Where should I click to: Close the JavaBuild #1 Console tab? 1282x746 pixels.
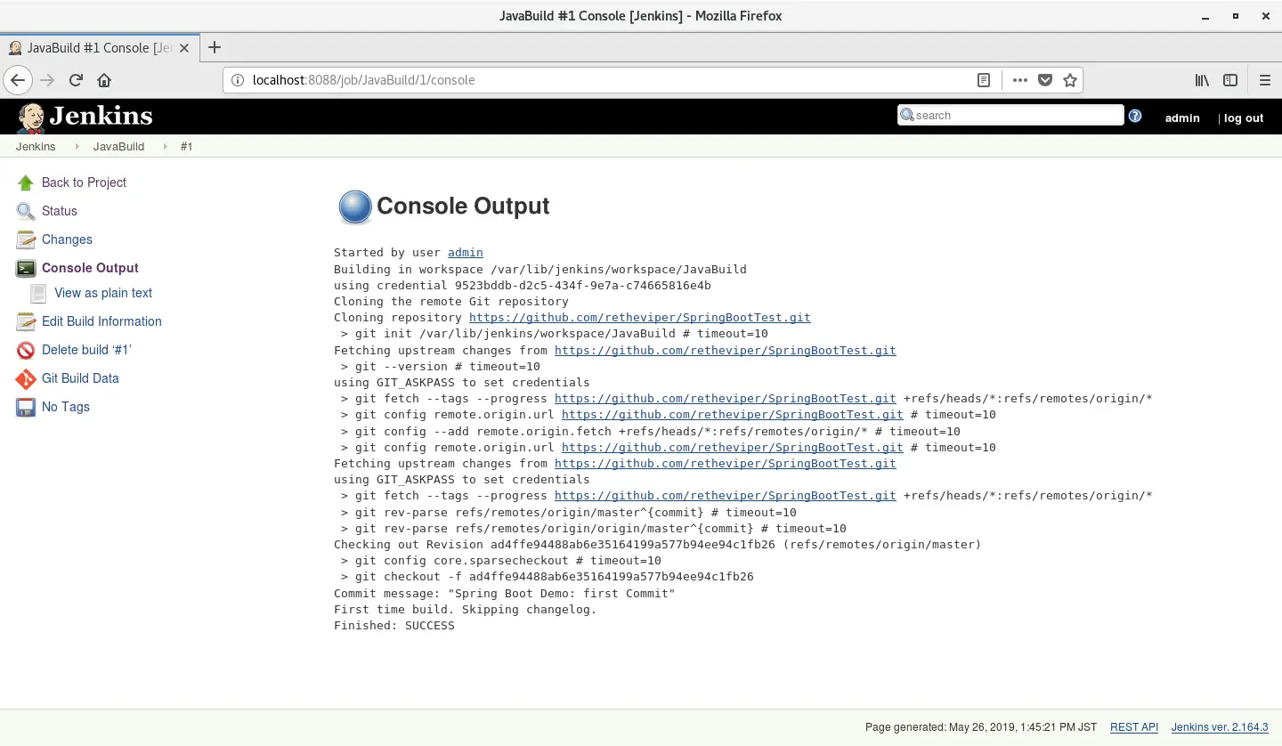point(184,48)
